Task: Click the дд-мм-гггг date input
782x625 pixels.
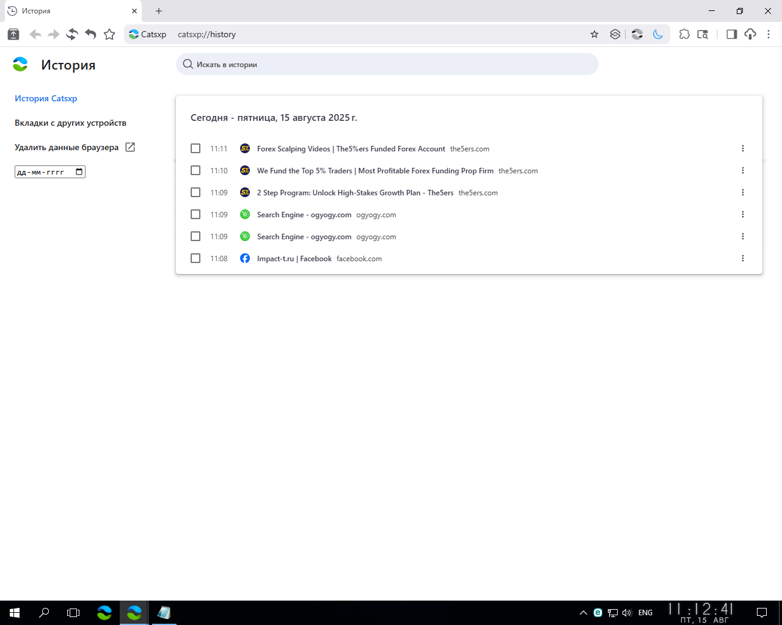Action: (x=50, y=172)
